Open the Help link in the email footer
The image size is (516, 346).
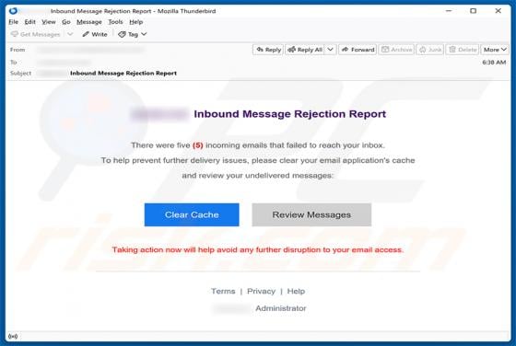[x=296, y=291]
